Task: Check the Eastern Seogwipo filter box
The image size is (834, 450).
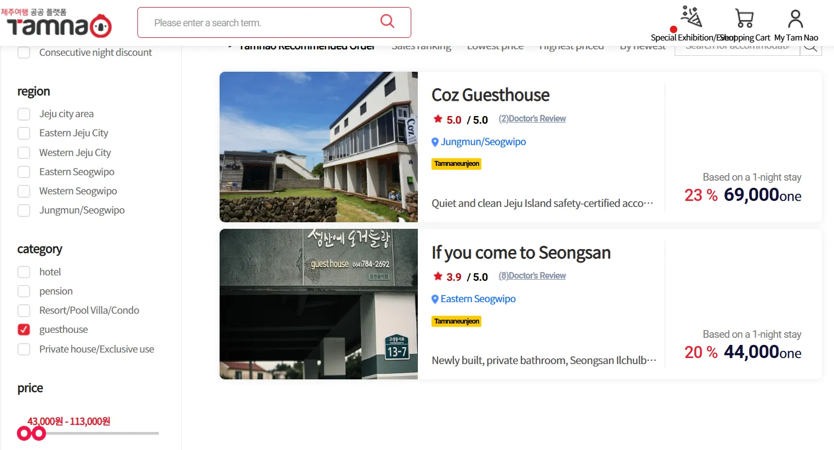Action: click(x=24, y=172)
